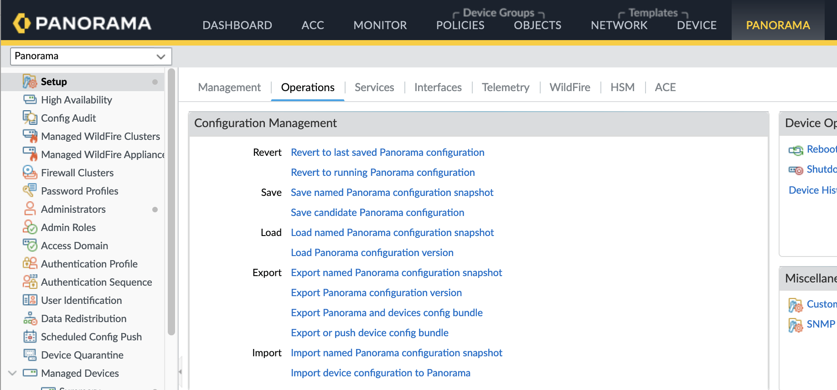Click the SNMP Setup icon
Viewport: 837px width, 390px height.
[x=796, y=325]
